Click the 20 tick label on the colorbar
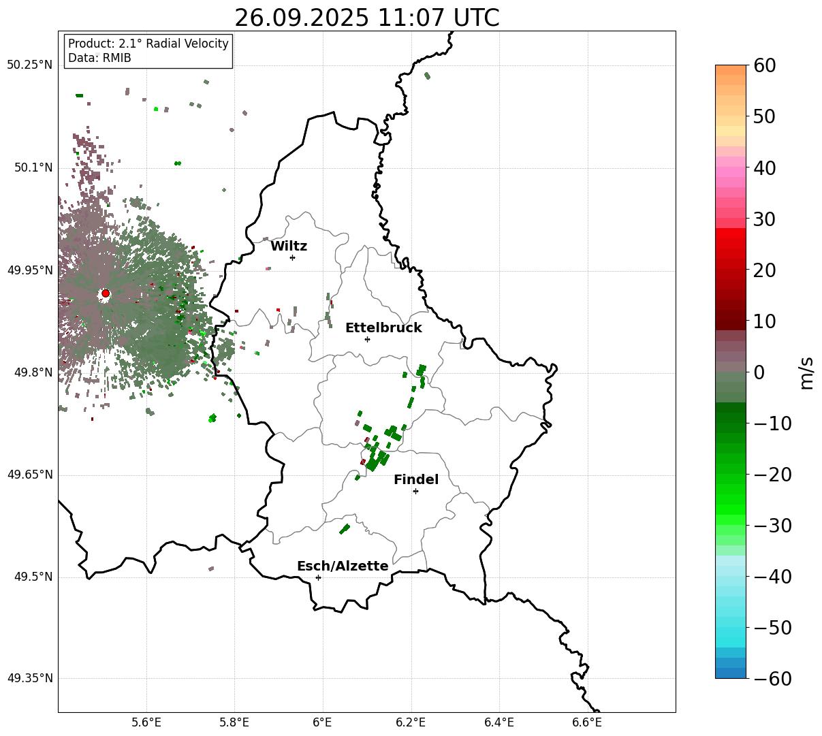Image resolution: width=822 pixels, height=736 pixels. tap(764, 270)
